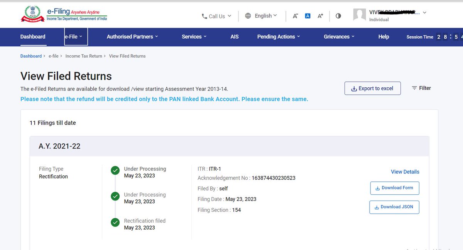
Task: Open the user account dropdown arrow
Action: click(424, 13)
